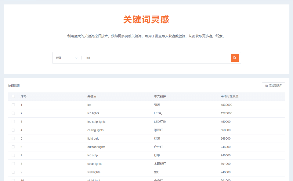Check the 'ceiling lights' row checkbox
Image resolution: width=293 pixels, height=181 pixels.
(x=13, y=130)
